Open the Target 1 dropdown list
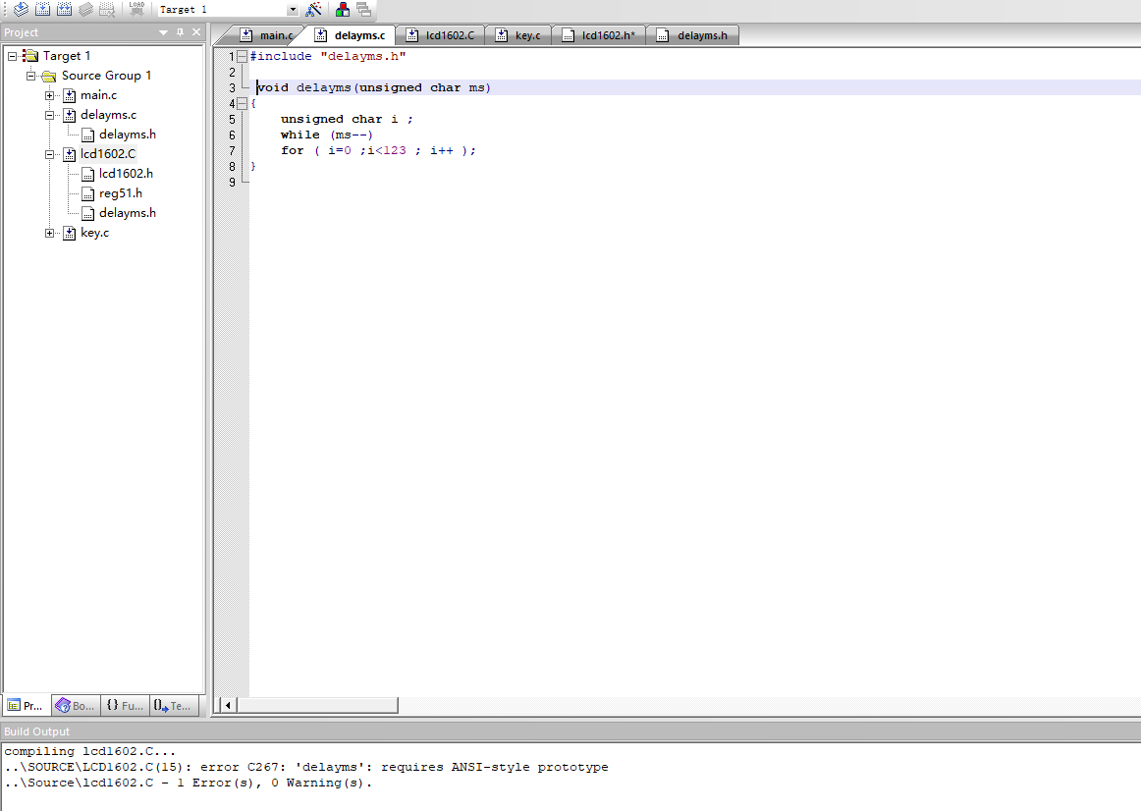Viewport: 1141px width, 811px height. click(x=293, y=10)
